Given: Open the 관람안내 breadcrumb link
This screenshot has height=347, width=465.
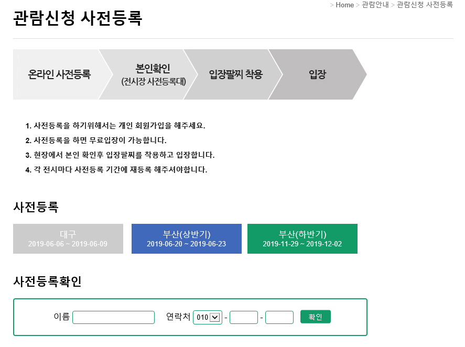Looking at the screenshot, I should tap(375, 5).
